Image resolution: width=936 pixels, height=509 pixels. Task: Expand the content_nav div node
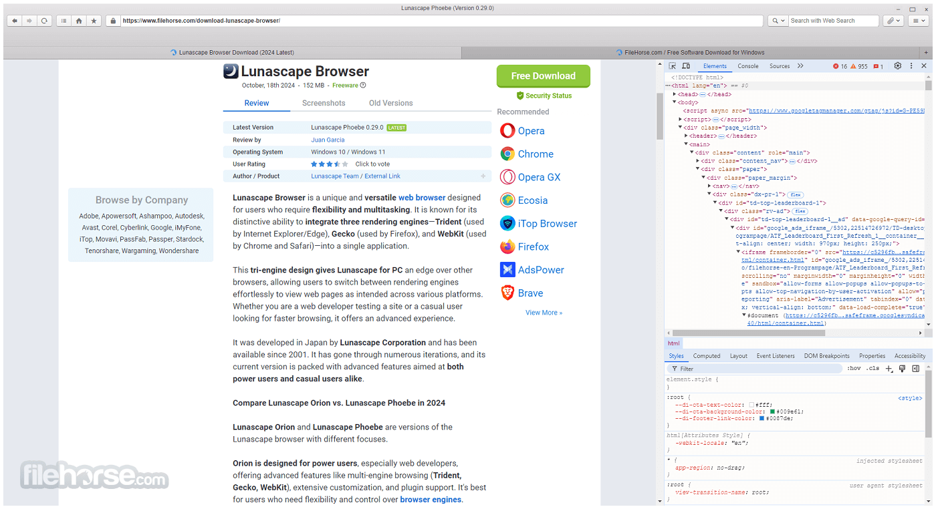tap(697, 161)
